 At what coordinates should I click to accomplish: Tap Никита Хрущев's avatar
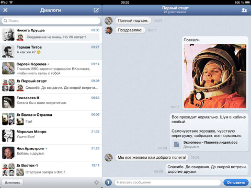[8, 34]
